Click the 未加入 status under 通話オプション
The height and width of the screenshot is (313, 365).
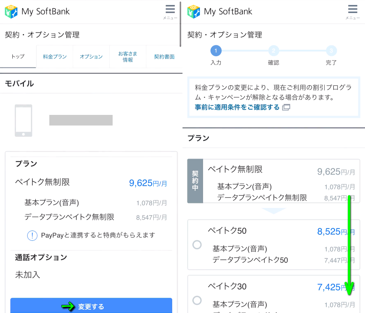point(28,275)
